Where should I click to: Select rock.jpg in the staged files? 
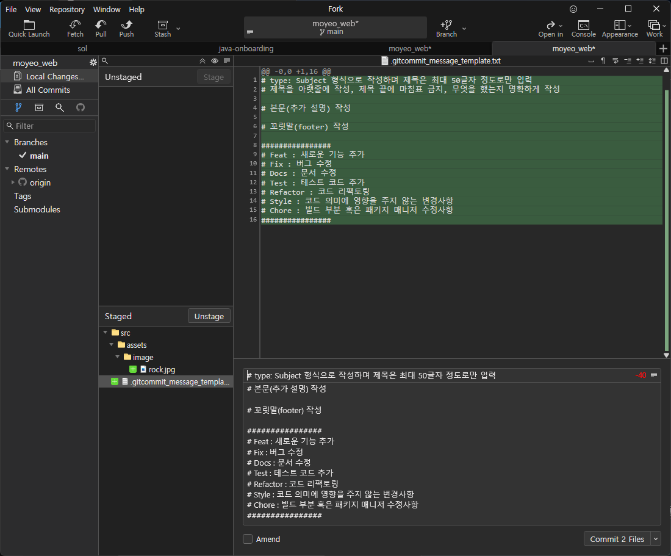tap(162, 369)
